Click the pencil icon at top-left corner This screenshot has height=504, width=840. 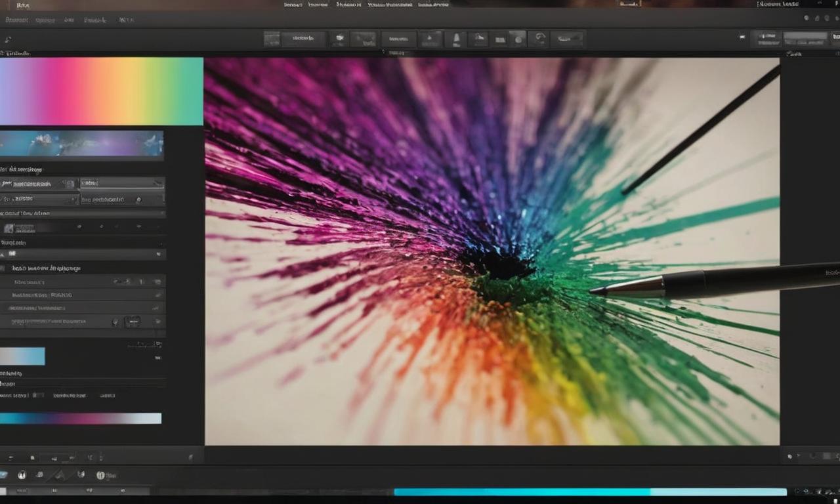[x=8, y=39]
